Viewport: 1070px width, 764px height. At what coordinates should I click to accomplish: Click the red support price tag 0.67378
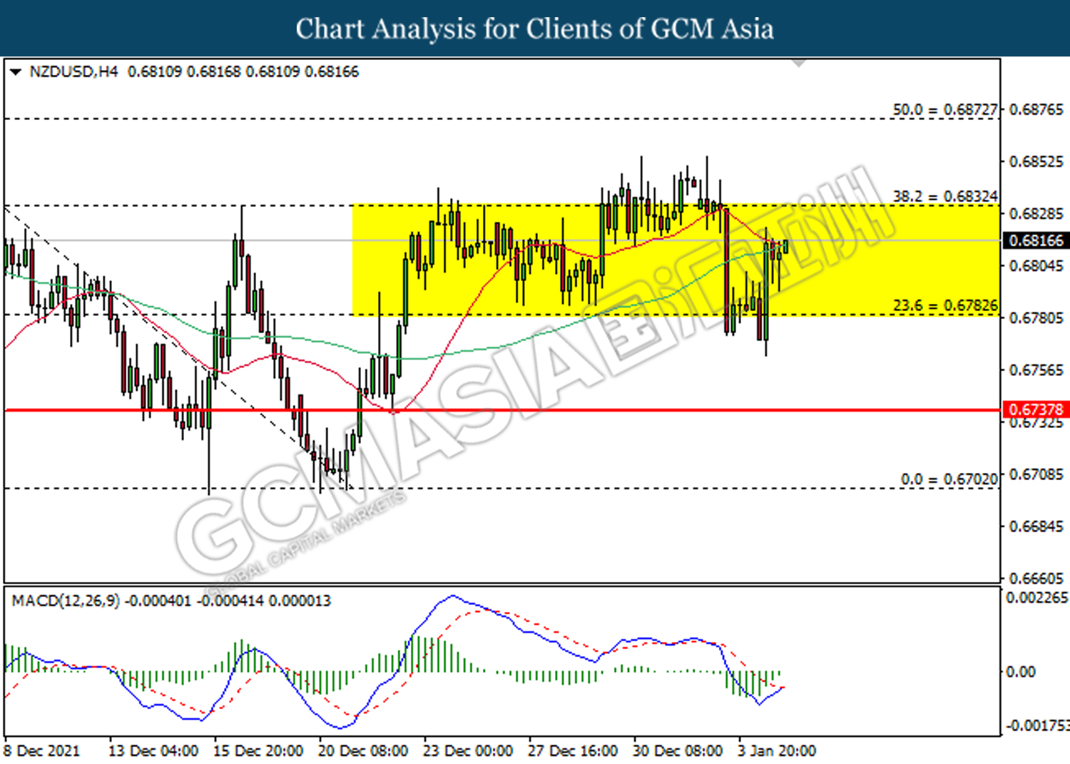(1036, 409)
